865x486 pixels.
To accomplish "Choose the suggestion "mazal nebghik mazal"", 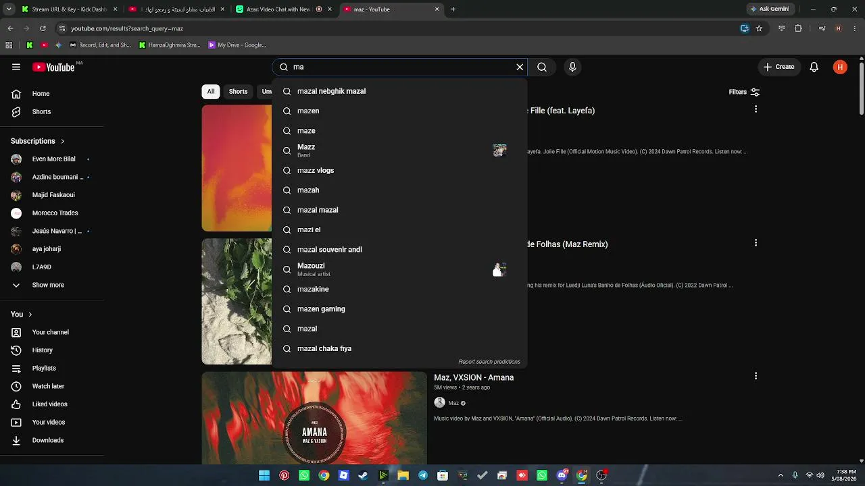I will coord(399,91).
